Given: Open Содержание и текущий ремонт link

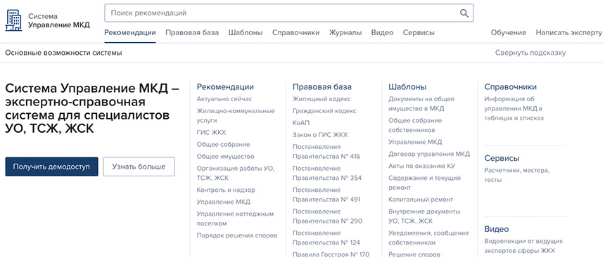Looking at the screenshot, I should (x=424, y=183).
